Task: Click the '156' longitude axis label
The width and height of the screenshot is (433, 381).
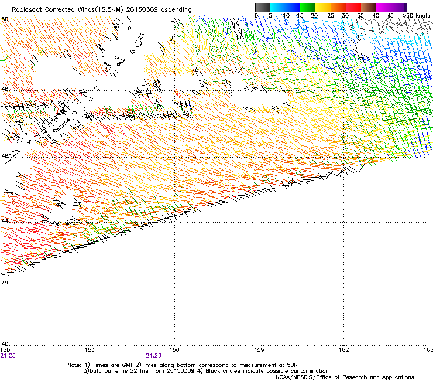Action: coord(174,350)
